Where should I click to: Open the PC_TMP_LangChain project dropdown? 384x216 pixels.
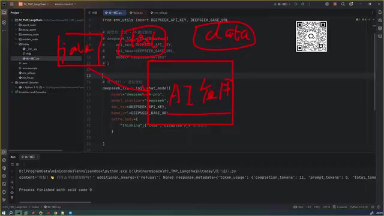tap(34, 4)
